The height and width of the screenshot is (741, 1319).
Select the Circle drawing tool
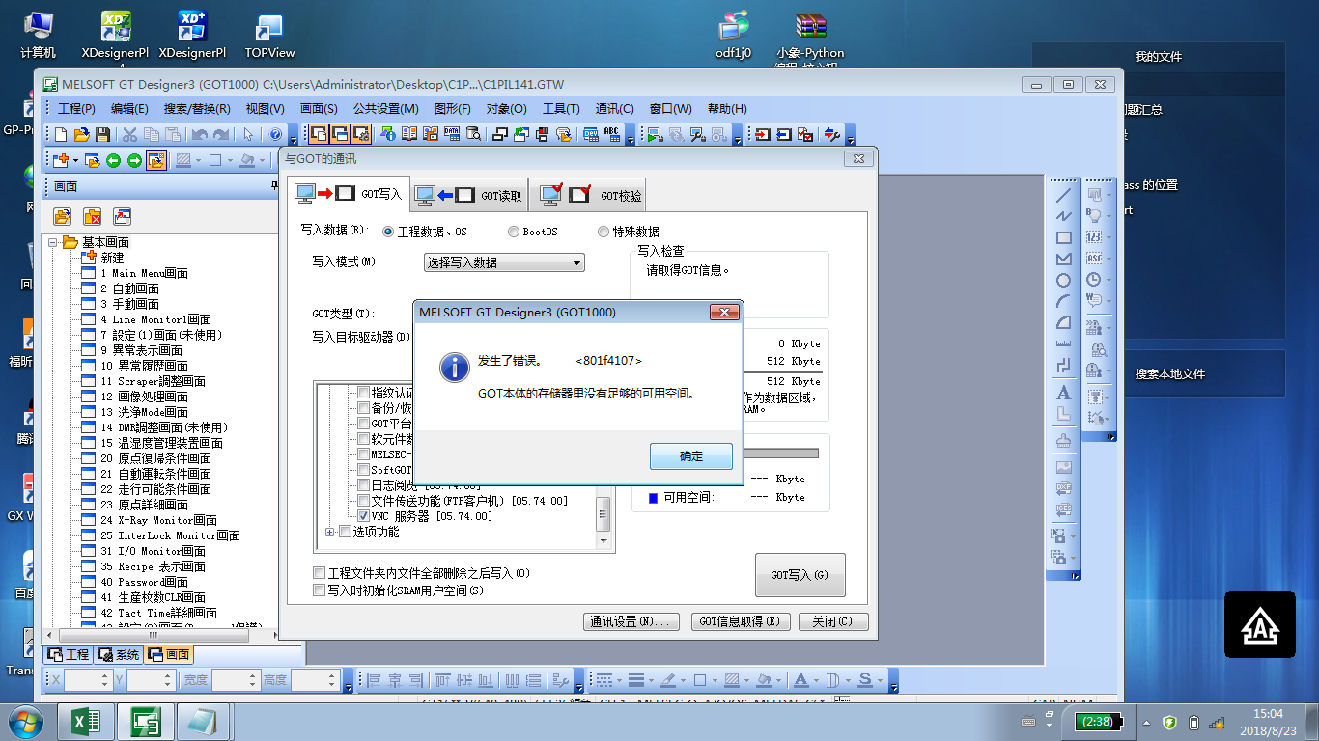(x=1064, y=281)
